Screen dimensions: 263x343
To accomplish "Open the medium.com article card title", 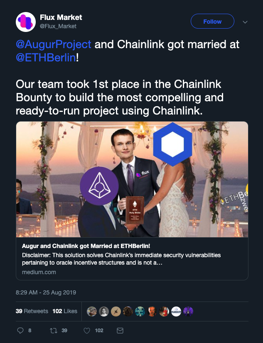I will pyautogui.click(x=86, y=246).
